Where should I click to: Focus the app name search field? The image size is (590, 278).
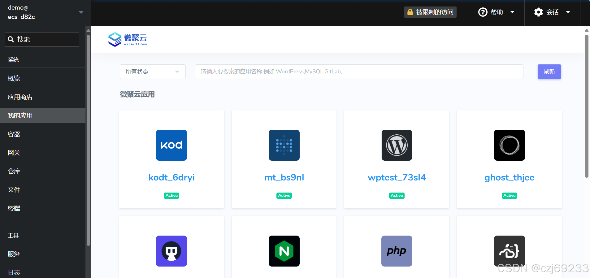pyautogui.click(x=359, y=72)
